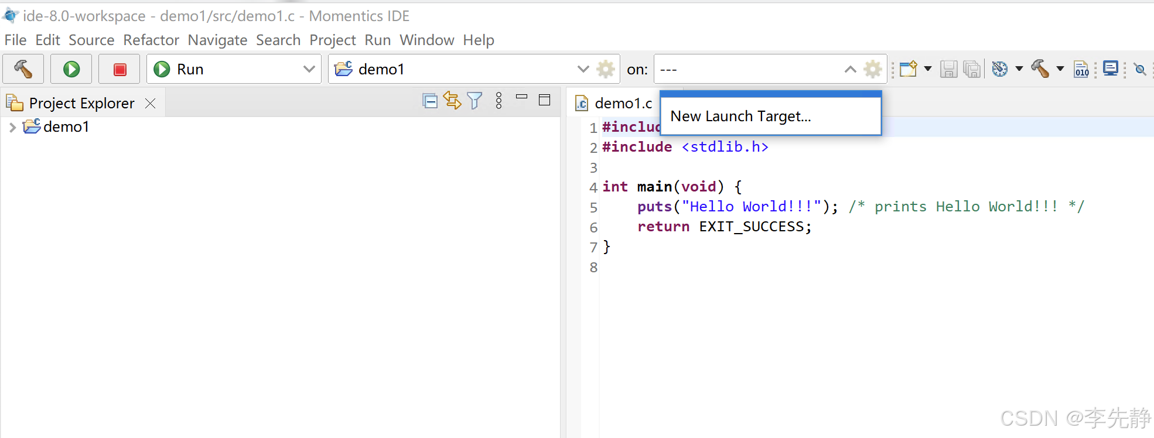Open the Project Explorer filter icon

475,101
